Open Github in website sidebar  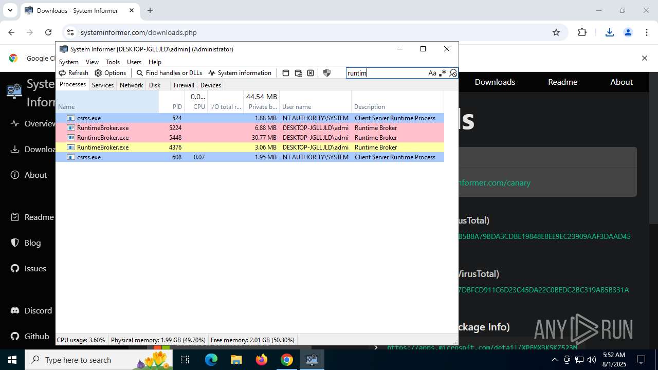(30, 336)
